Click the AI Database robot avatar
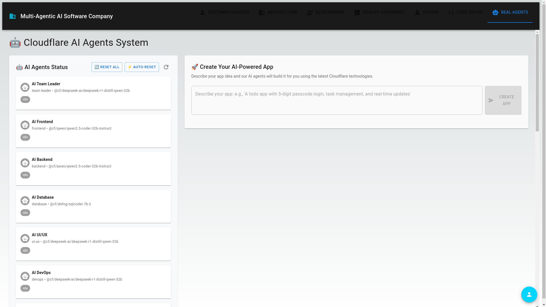This screenshot has height=307, width=546. 25,201
